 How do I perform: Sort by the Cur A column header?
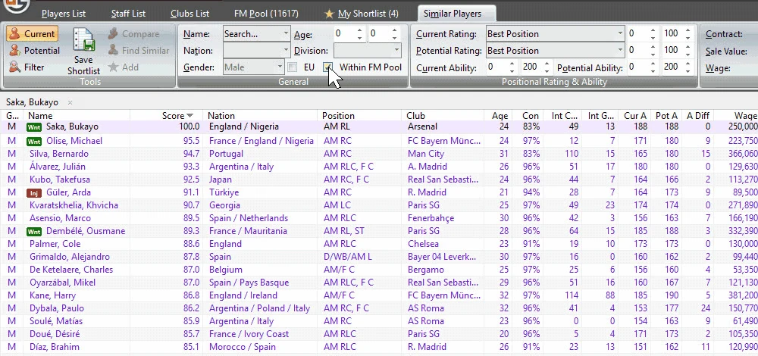[634, 116]
